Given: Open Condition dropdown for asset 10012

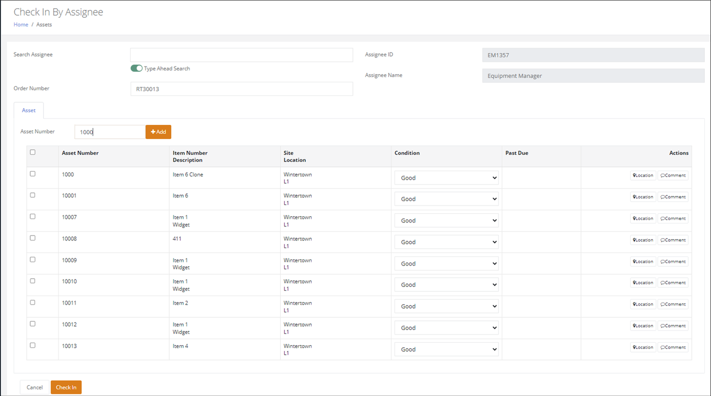Looking at the screenshot, I should 446,328.
